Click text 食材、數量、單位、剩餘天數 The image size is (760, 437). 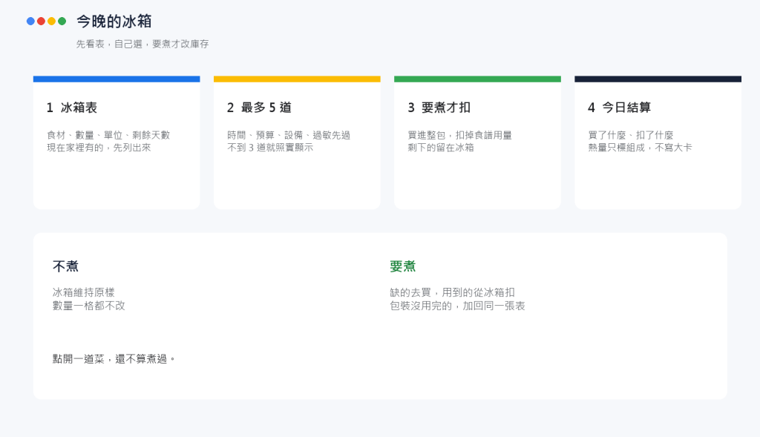coord(108,135)
